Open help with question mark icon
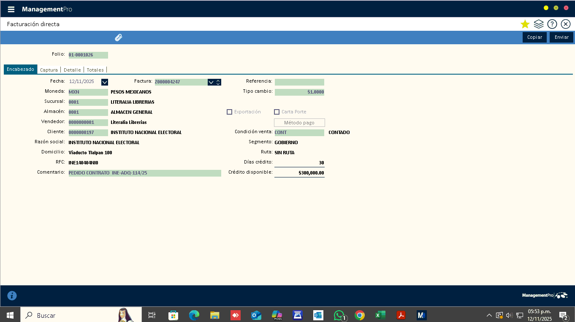 (x=552, y=24)
